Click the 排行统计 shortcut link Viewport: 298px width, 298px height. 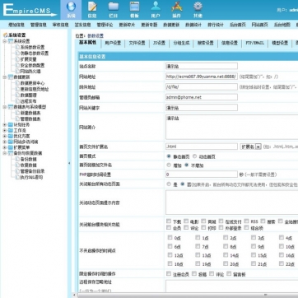[x=216, y=25]
